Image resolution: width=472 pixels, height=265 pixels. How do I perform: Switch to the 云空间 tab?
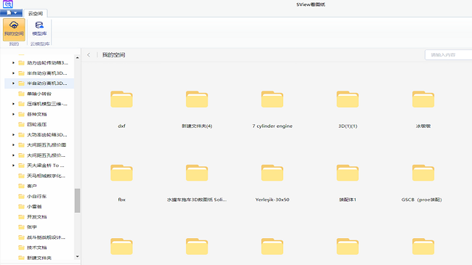(x=36, y=13)
